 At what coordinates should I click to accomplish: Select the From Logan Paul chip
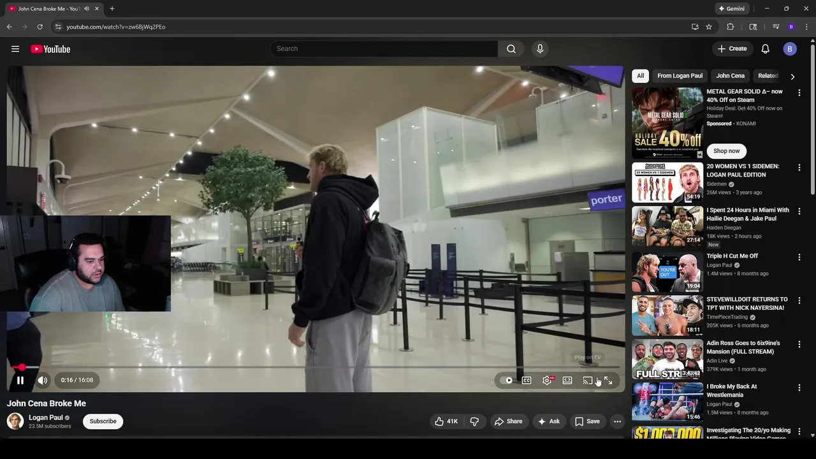coord(680,76)
